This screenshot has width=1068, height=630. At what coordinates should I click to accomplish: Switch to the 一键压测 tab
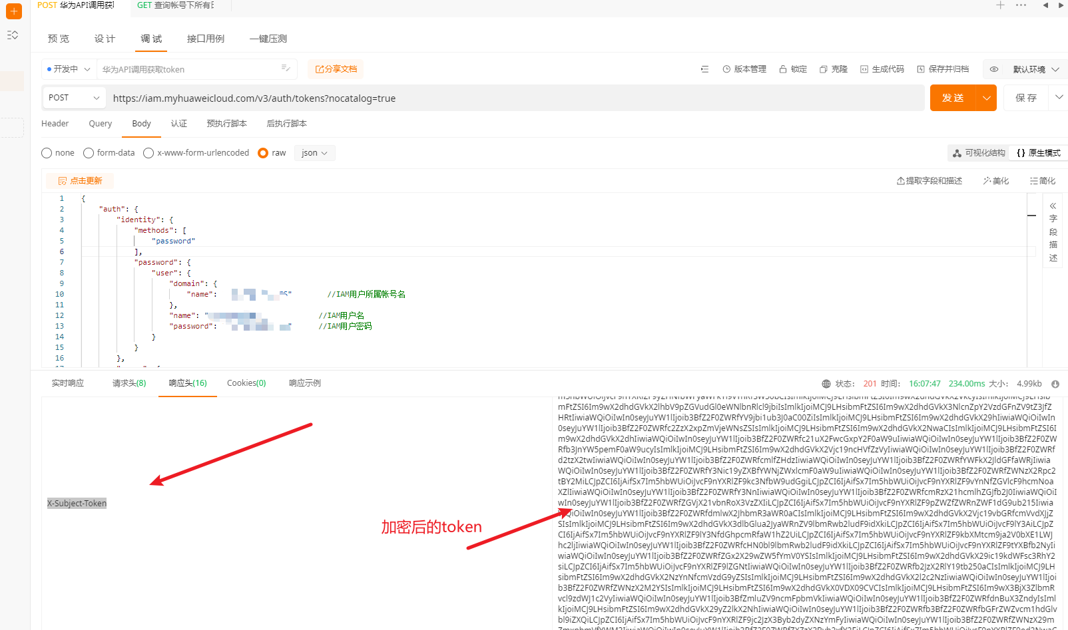click(268, 39)
